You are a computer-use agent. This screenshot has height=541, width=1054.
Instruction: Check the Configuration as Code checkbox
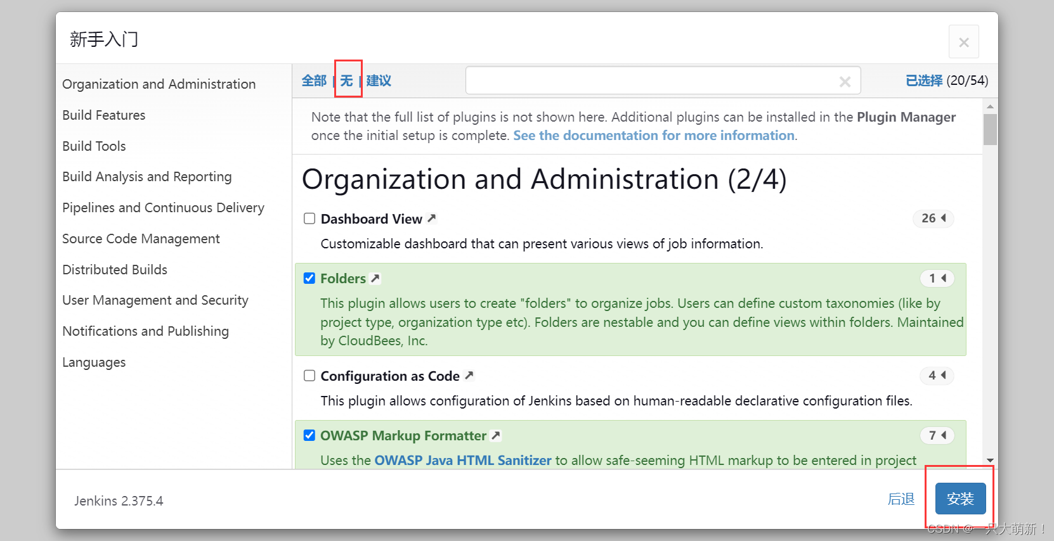click(x=309, y=376)
